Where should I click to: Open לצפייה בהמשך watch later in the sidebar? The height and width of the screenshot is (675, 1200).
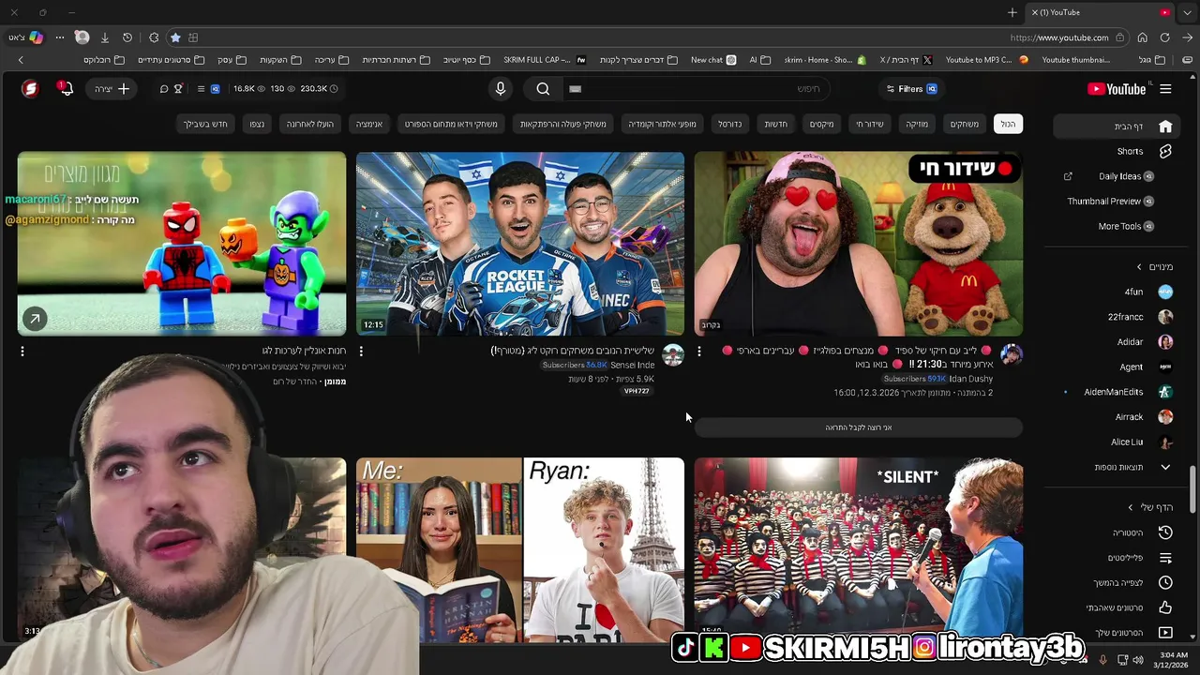pyautogui.click(x=1116, y=582)
